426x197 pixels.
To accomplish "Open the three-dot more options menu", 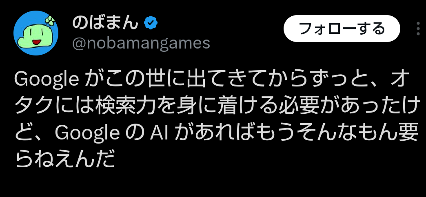I will click(418, 29).
